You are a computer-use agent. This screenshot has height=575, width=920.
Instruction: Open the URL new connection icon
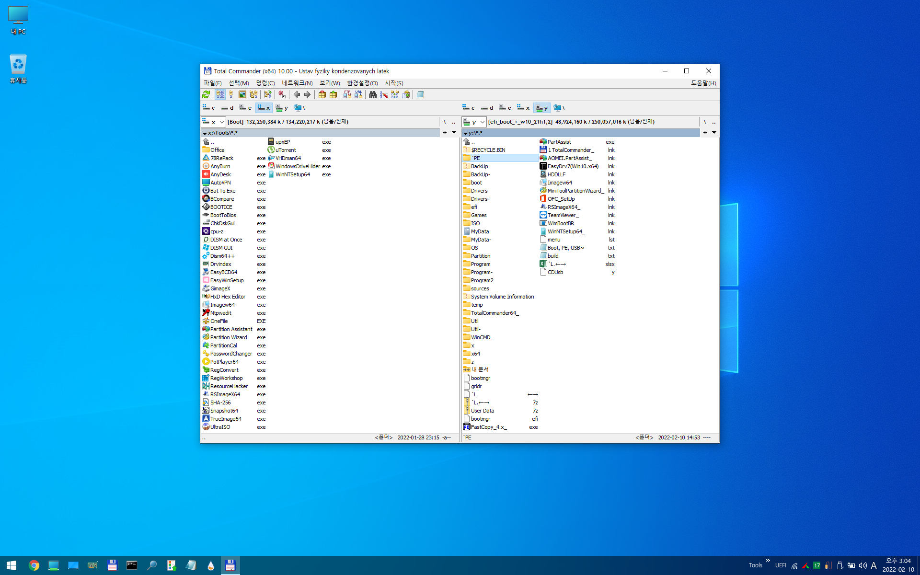click(358, 95)
